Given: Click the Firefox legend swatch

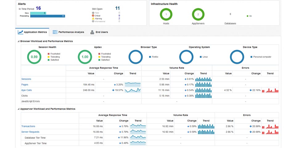Looking at the screenshot, I should coord(150,57).
